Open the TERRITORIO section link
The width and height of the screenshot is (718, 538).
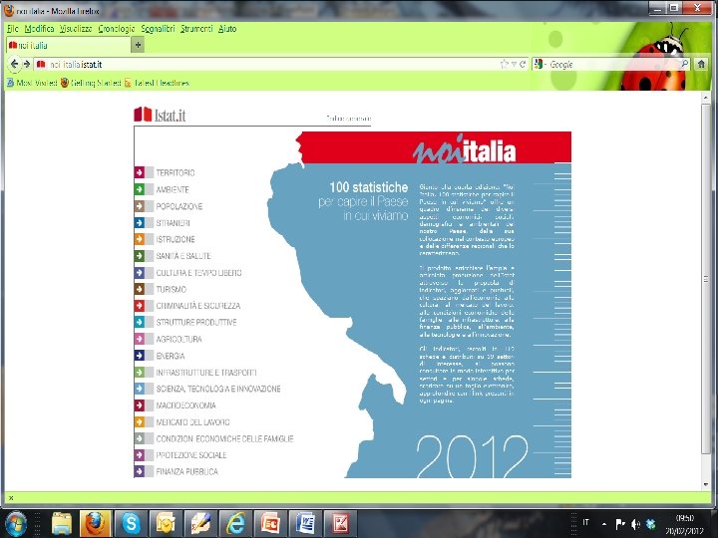pyautogui.click(x=176, y=172)
